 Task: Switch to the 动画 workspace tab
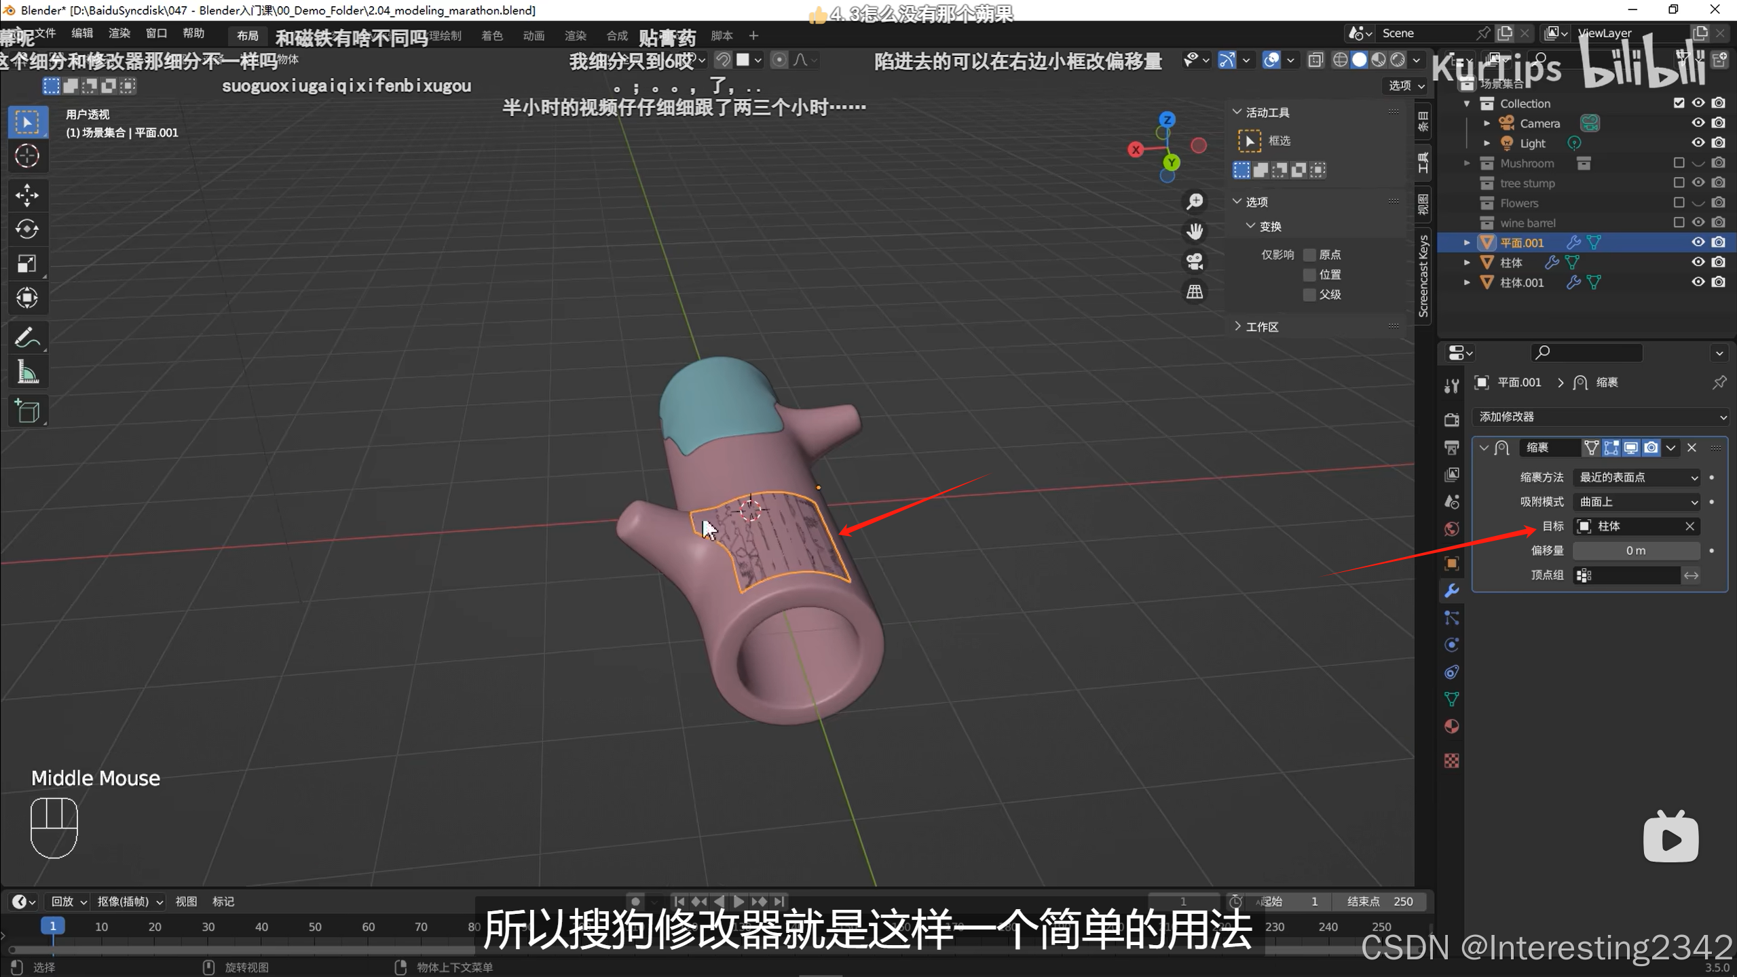pos(534,36)
